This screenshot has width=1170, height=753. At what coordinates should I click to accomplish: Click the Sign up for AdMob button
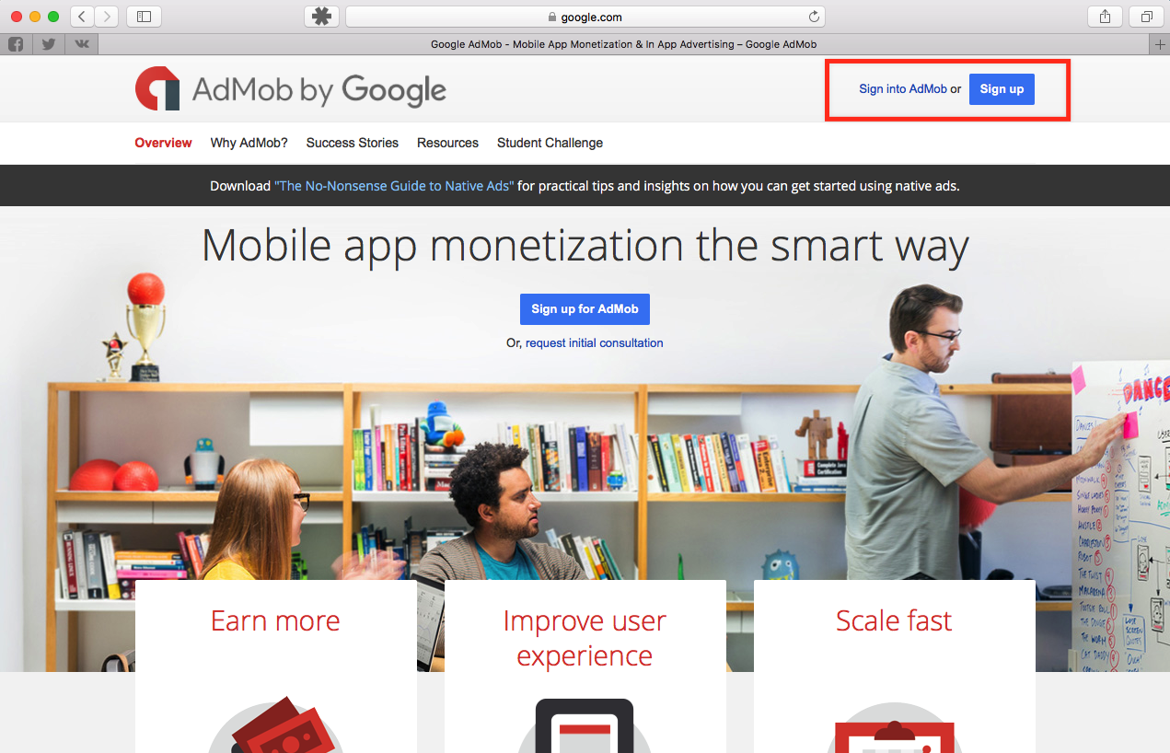click(585, 309)
